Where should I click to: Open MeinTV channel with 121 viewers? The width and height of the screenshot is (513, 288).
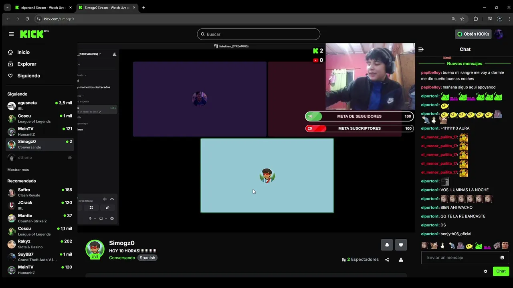pos(40,132)
